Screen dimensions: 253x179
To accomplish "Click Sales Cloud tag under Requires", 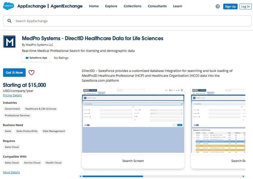I will [x=12, y=147].
